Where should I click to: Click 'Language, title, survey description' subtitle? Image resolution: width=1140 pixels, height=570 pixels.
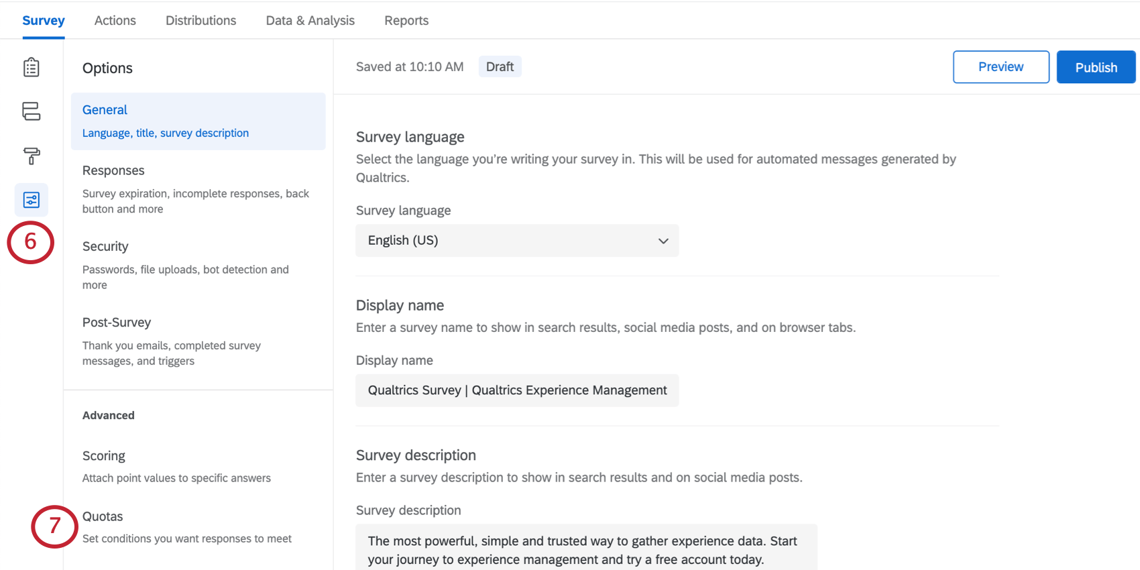pyautogui.click(x=166, y=133)
